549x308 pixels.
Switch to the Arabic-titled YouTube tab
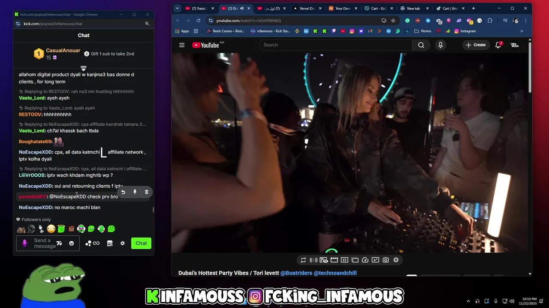coord(271,9)
